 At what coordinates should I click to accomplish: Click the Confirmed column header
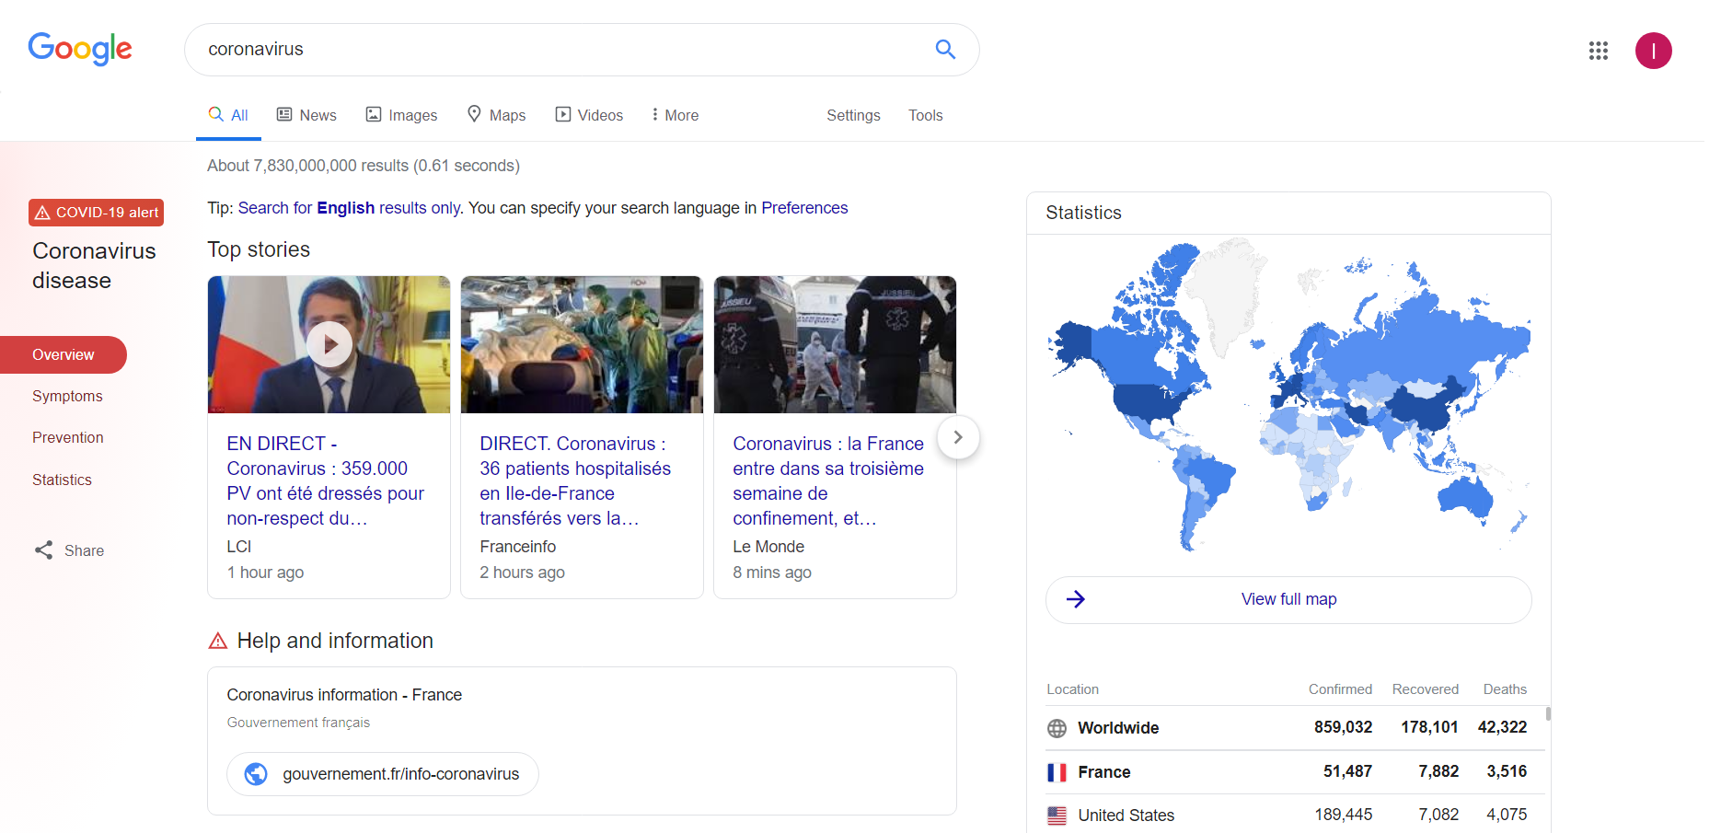tap(1340, 689)
